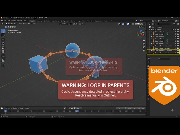Activate the Rotate tool
180x135 pixels.
click(x=3, y=44)
